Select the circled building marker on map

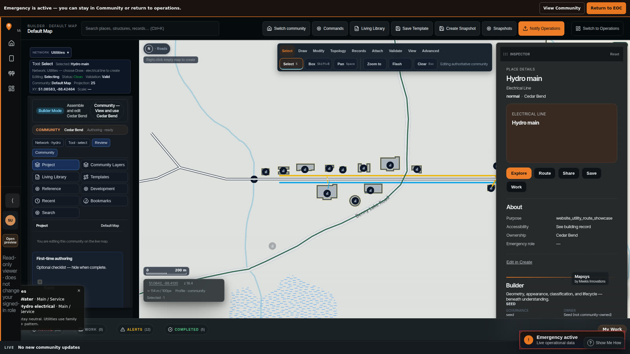[x=355, y=201]
